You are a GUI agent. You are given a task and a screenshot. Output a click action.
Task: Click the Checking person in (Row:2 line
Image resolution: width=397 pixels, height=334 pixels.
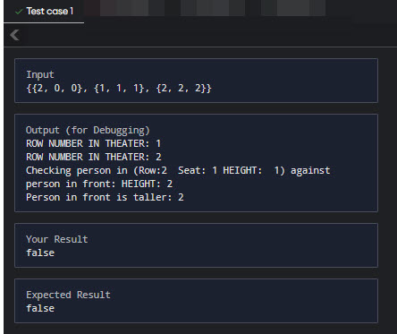[x=178, y=170]
